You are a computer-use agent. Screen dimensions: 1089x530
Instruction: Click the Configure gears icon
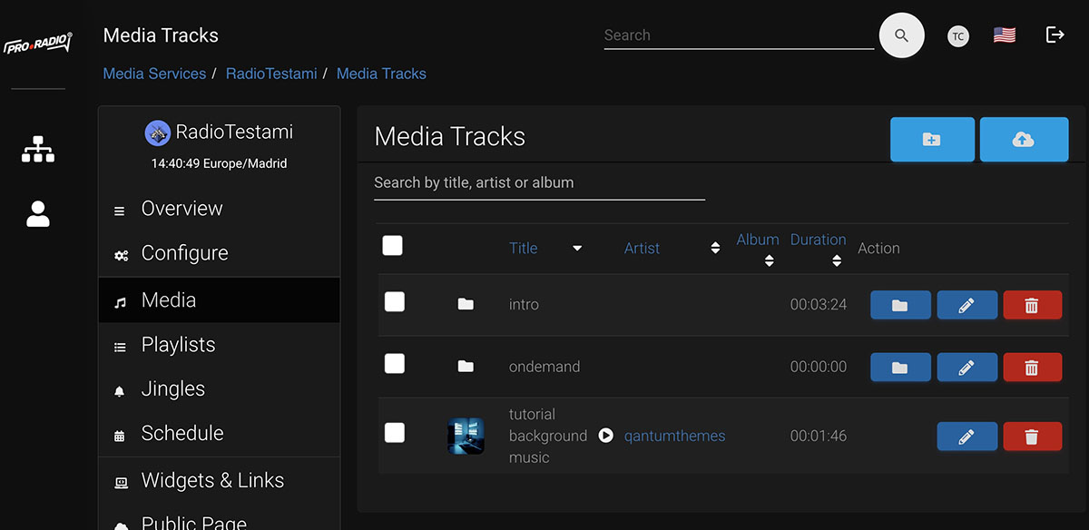pyautogui.click(x=121, y=254)
